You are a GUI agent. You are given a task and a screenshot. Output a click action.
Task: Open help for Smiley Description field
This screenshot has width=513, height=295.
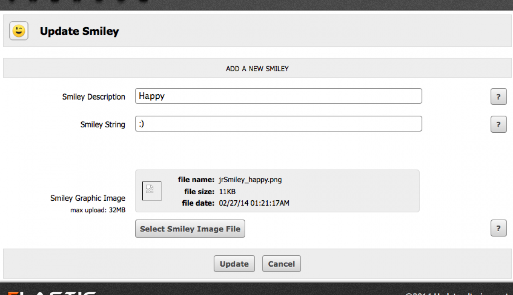(x=499, y=97)
